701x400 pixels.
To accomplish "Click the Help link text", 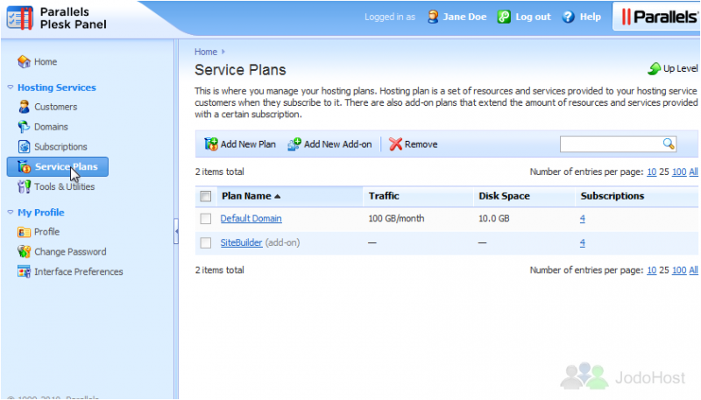I will coord(590,17).
